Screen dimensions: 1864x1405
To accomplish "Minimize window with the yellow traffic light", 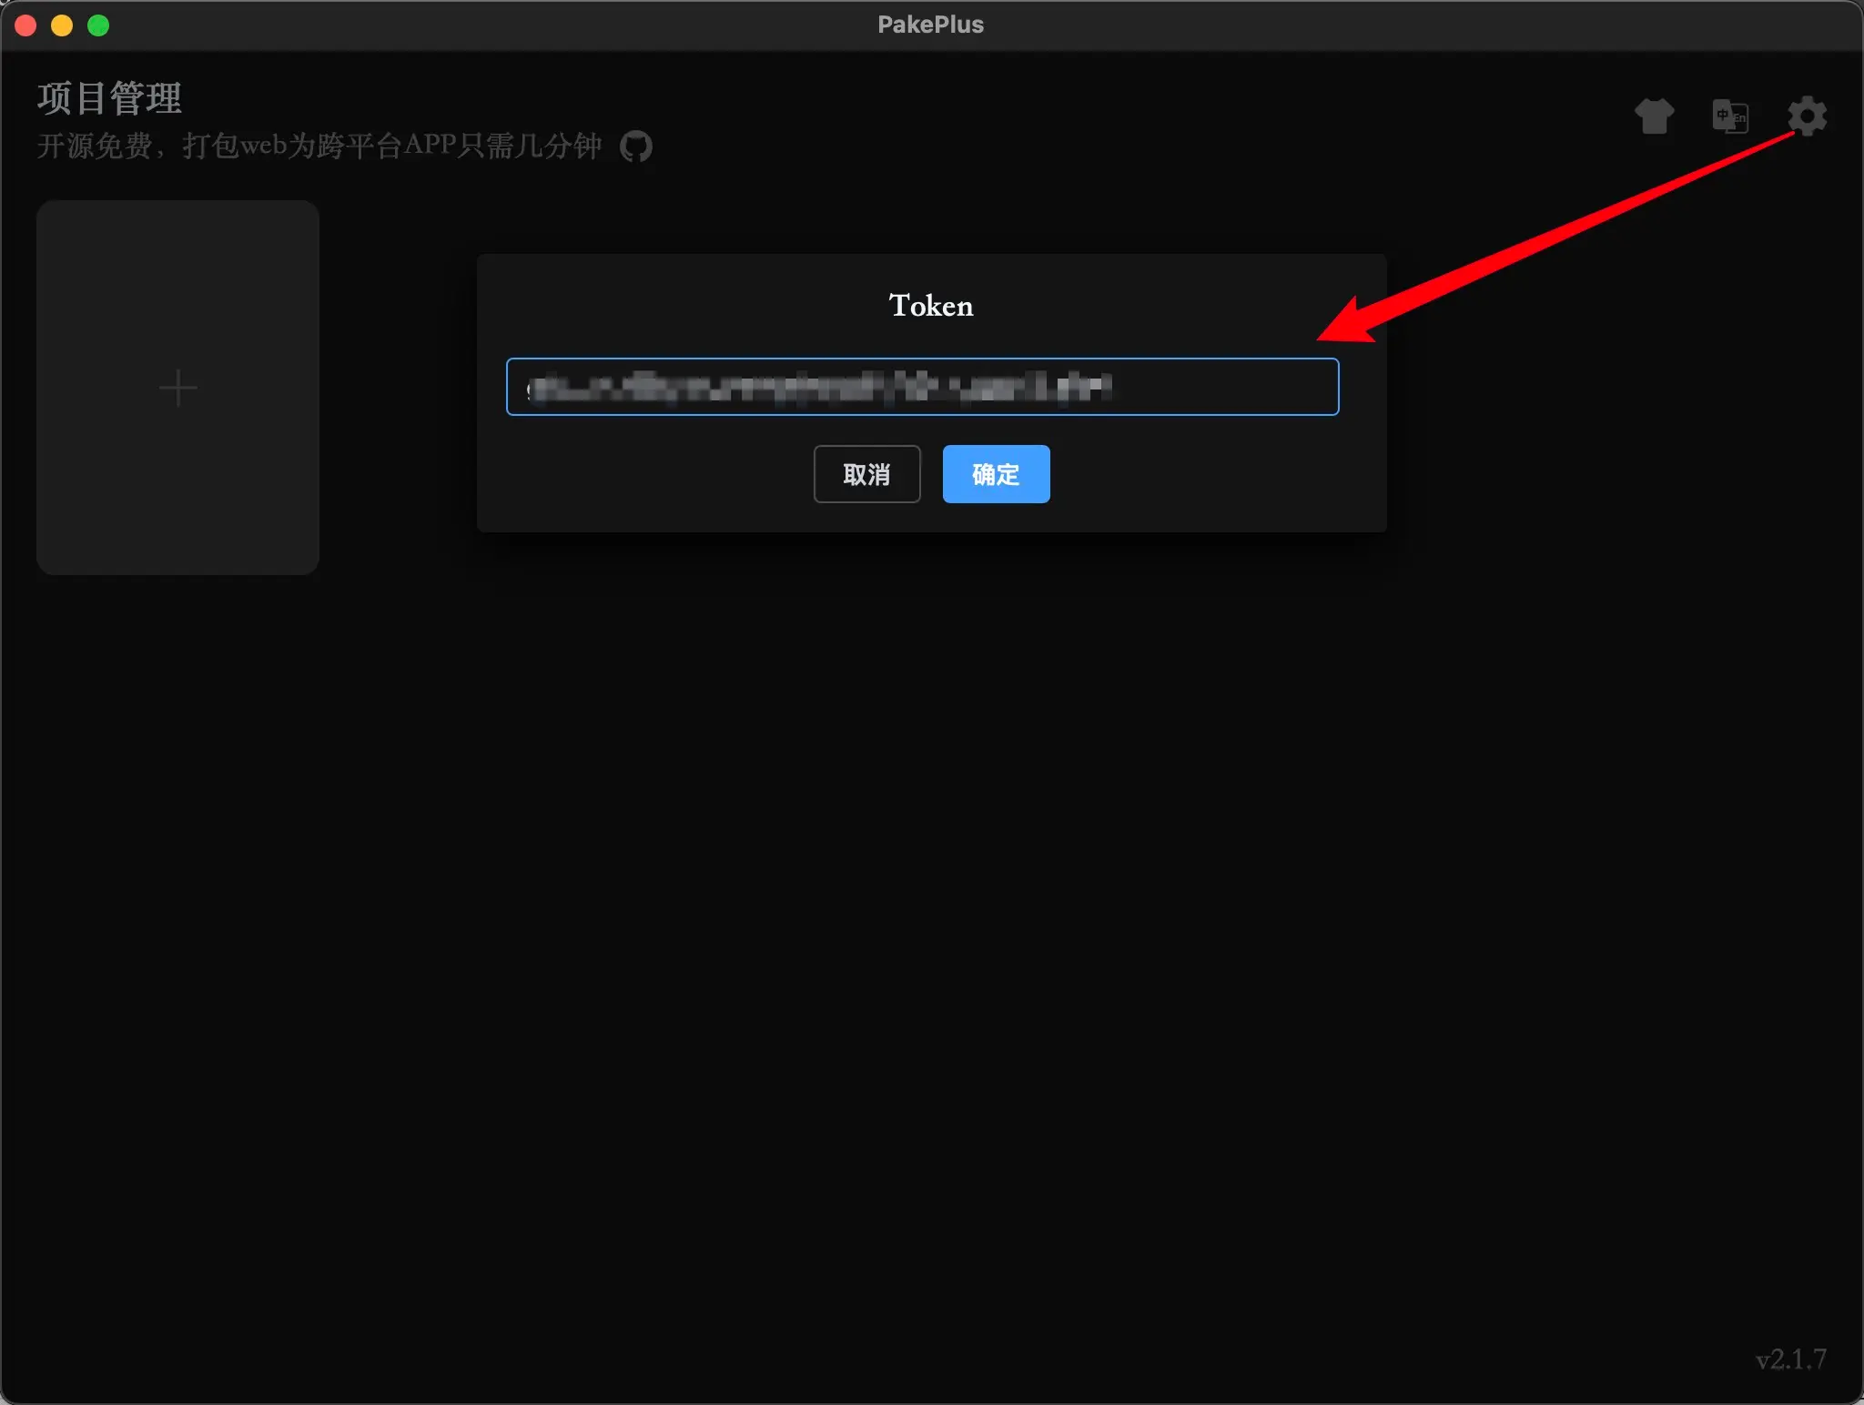I will tap(62, 25).
